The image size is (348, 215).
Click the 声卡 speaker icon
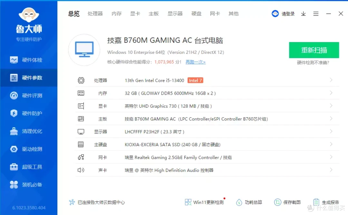point(81,170)
